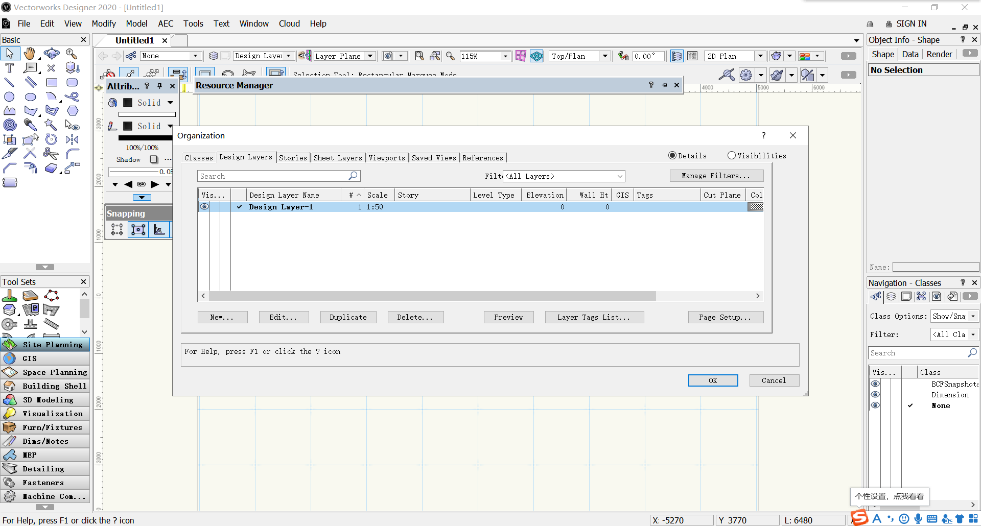This screenshot has width=981, height=526.
Task: Select the Pan hand tool
Action: point(30,53)
